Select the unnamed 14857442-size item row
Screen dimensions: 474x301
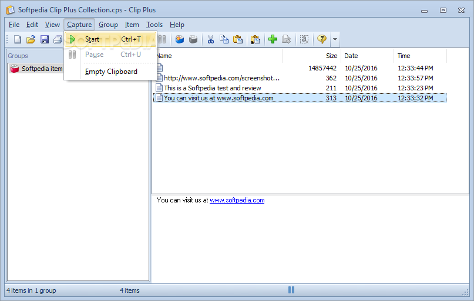point(300,68)
